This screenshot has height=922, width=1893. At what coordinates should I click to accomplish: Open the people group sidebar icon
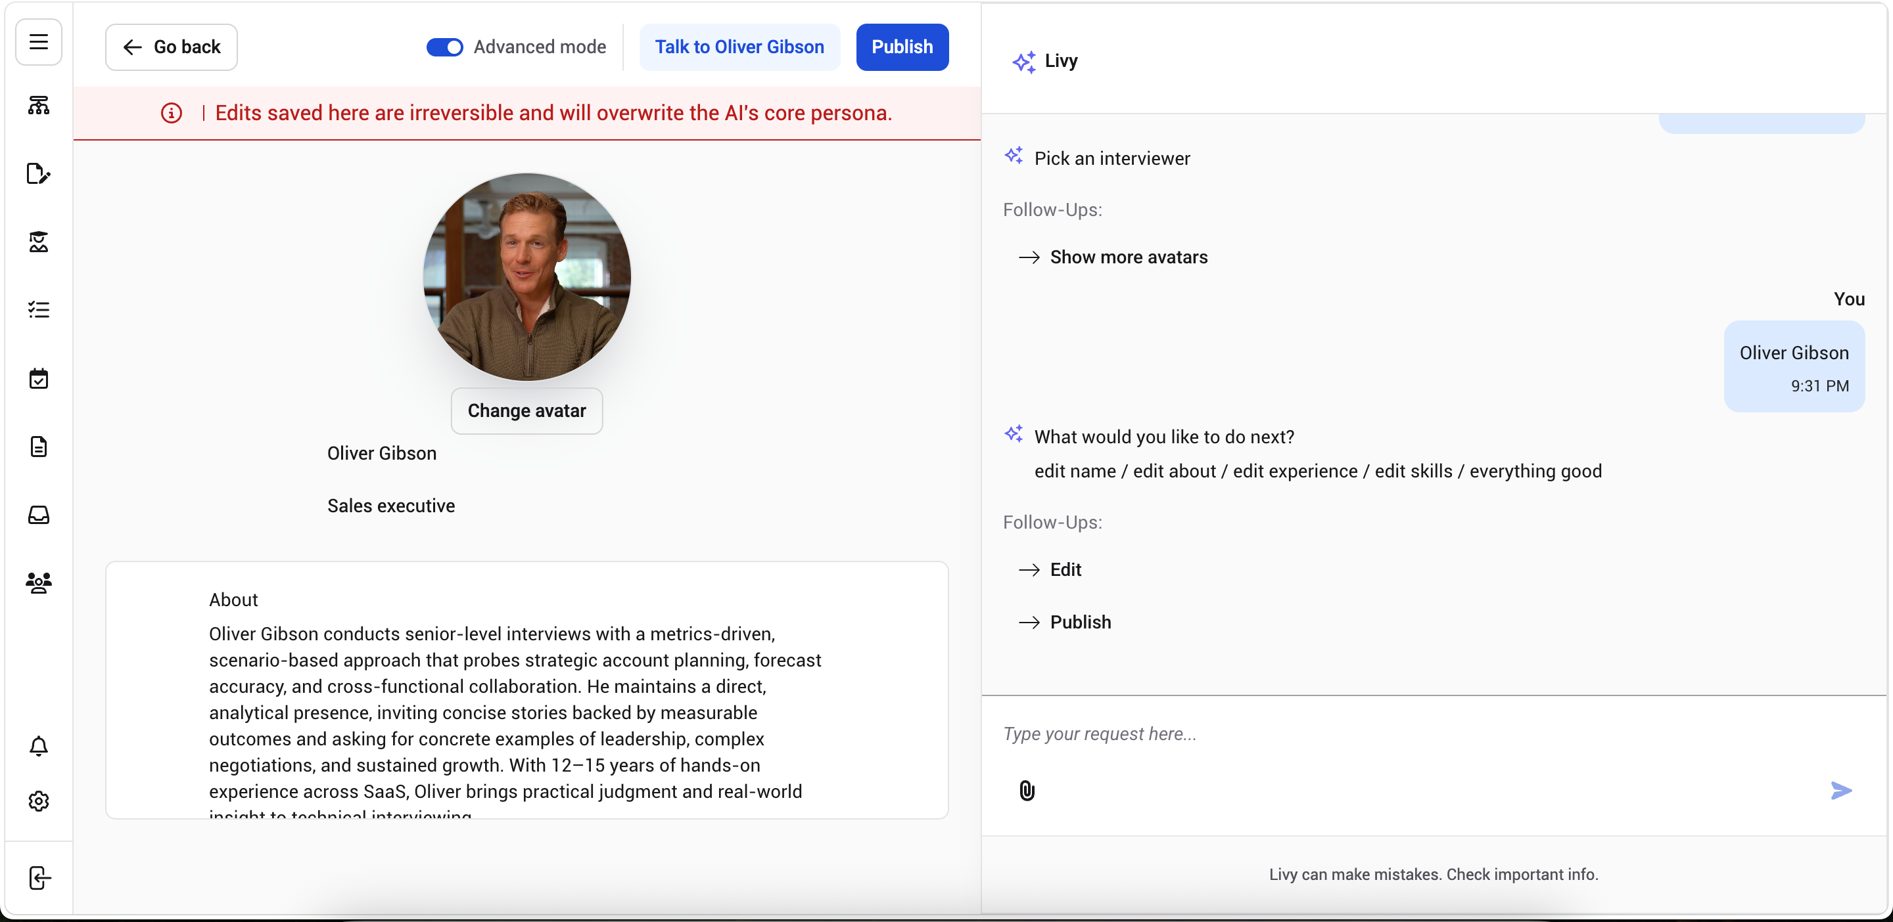pyautogui.click(x=38, y=583)
